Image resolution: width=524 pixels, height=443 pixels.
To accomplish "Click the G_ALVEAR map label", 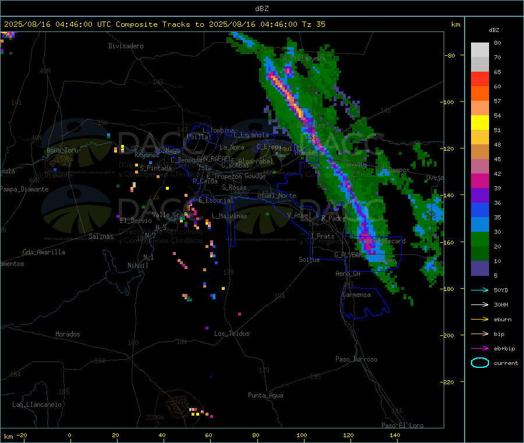I will [x=348, y=255].
